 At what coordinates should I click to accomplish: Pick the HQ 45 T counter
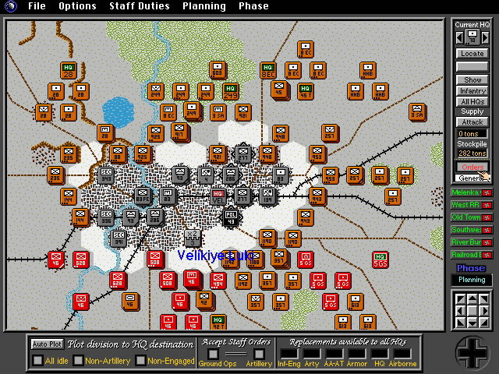click(x=306, y=92)
